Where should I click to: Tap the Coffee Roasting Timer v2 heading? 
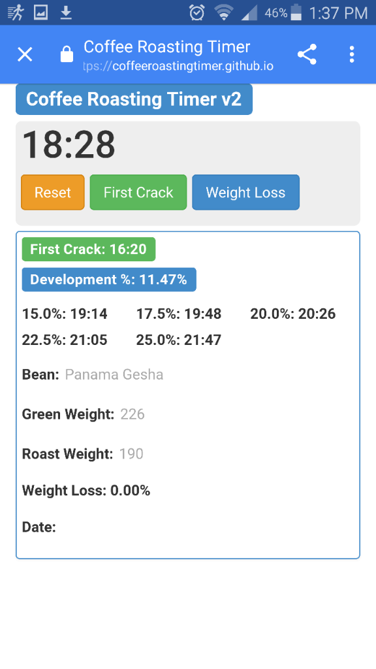tap(134, 99)
